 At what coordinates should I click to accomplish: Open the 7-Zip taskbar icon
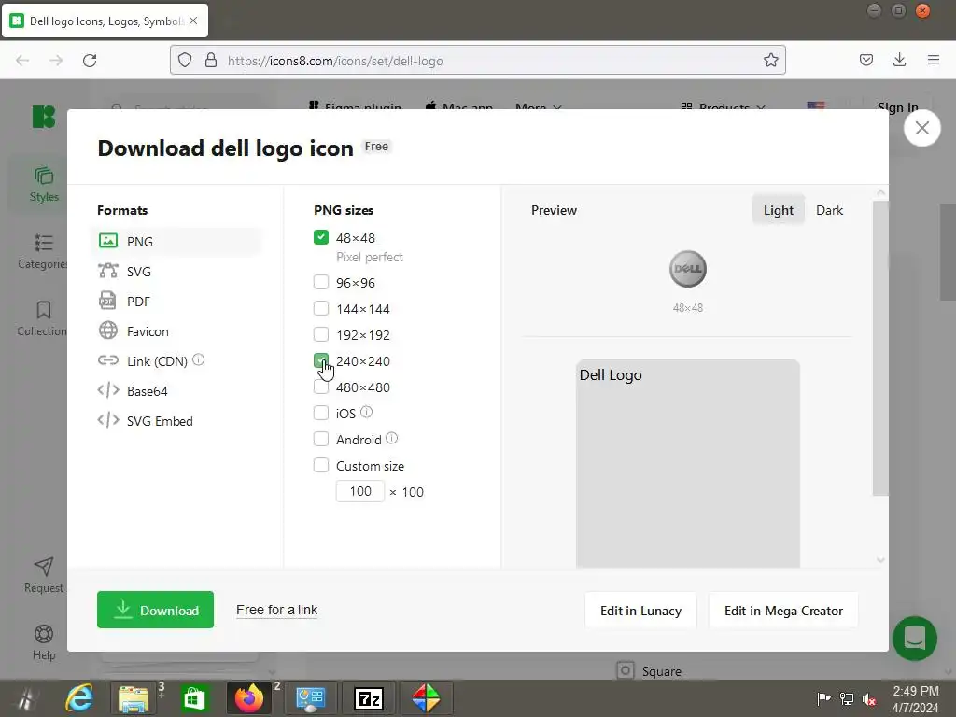[x=369, y=698]
